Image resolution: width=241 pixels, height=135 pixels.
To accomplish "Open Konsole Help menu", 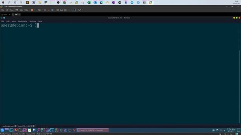I will [40, 21].
